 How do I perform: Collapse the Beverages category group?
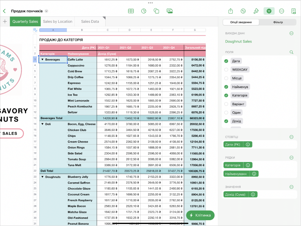(x=42, y=60)
